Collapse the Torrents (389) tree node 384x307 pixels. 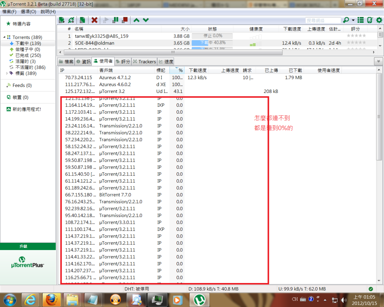(4, 37)
